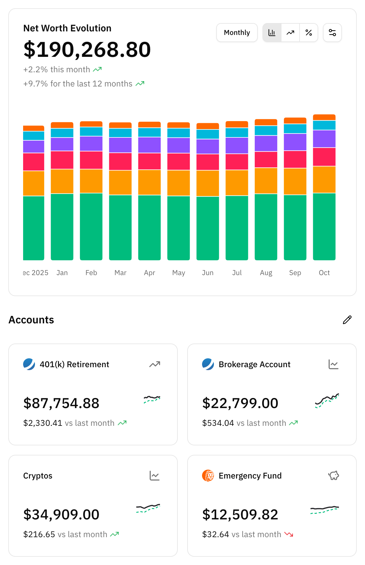The height and width of the screenshot is (565, 365).
Task: Click the 401(k) Retirement sparkline
Action: (152, 399)
